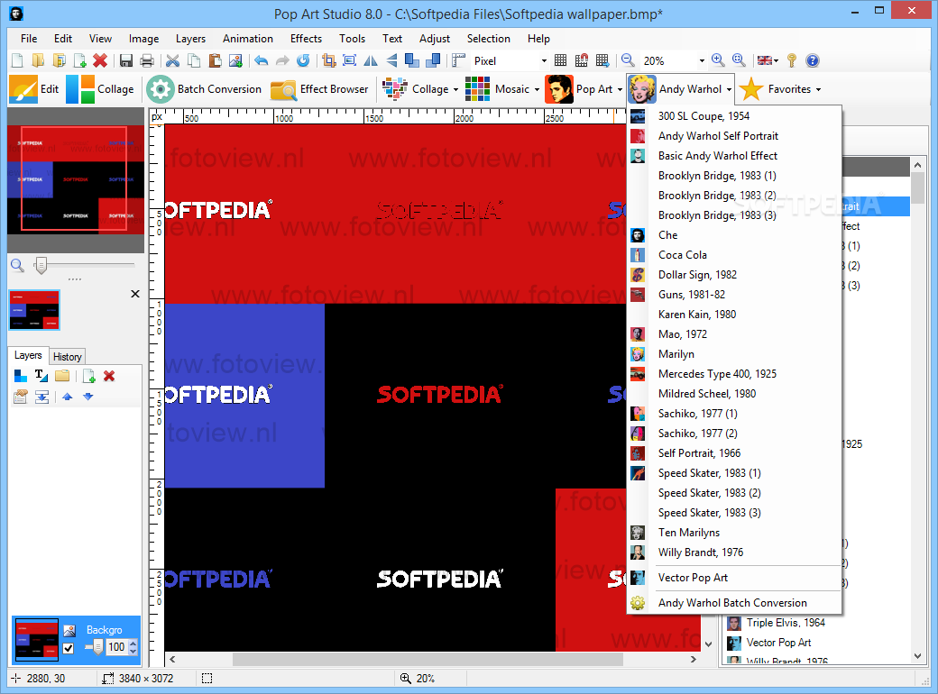Open the Effect Browser
Image resolution: width=938 pixels, height=694 pixels.
(x=319, y=89)
